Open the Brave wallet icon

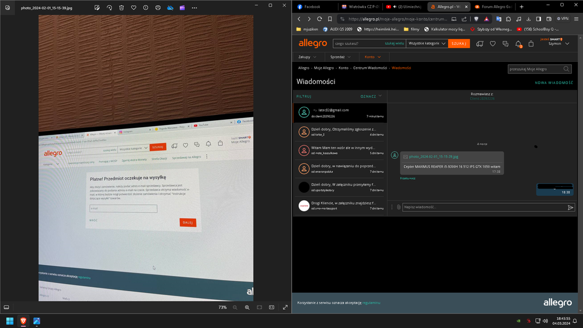(549, 19)
